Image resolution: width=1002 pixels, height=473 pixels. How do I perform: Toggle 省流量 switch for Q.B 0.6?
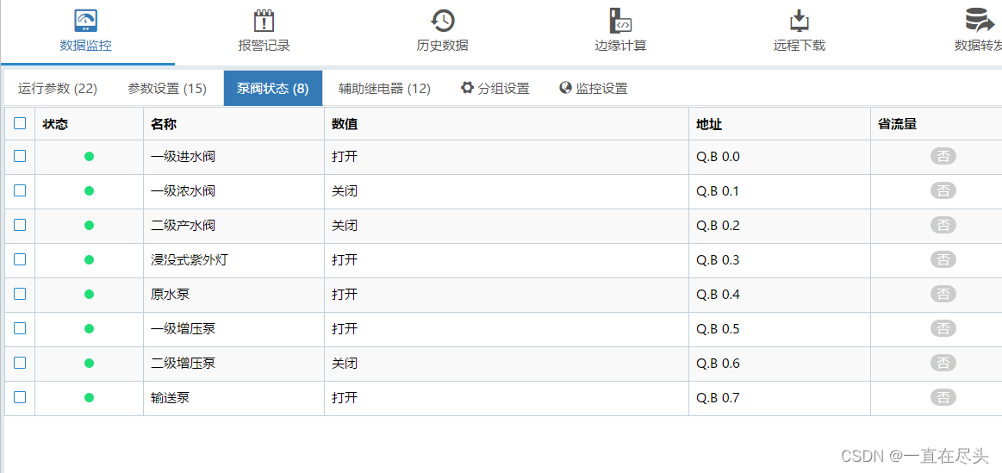click(943, 364)
